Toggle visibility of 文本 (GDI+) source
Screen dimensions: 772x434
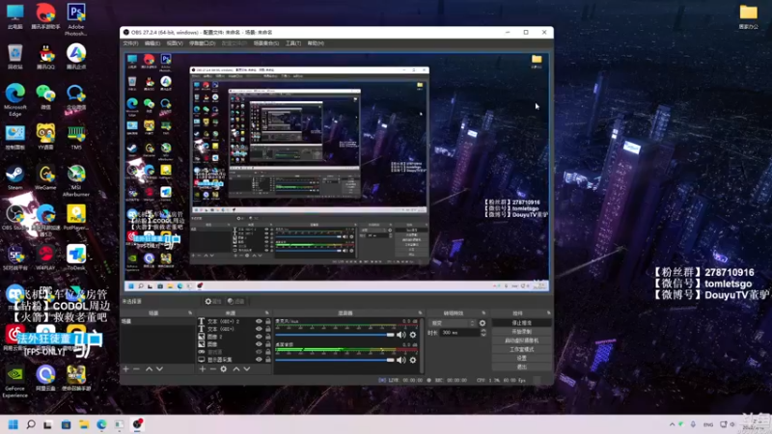259,329
